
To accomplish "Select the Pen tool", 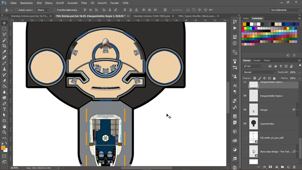I will [x=4, y=104].
